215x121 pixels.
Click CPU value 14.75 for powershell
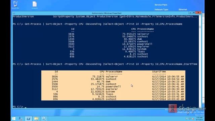point(100,87)
